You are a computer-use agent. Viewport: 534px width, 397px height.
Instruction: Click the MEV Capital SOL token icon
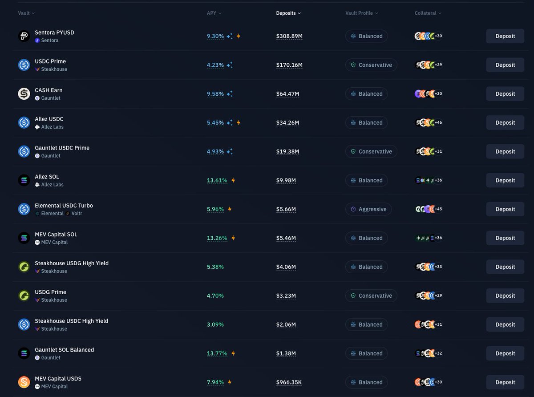click(24, 238)
